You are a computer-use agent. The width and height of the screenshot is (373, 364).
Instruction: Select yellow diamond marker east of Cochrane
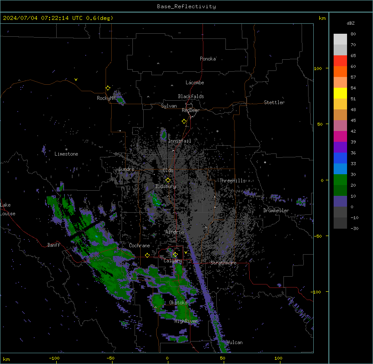click(x=147, y=255)
